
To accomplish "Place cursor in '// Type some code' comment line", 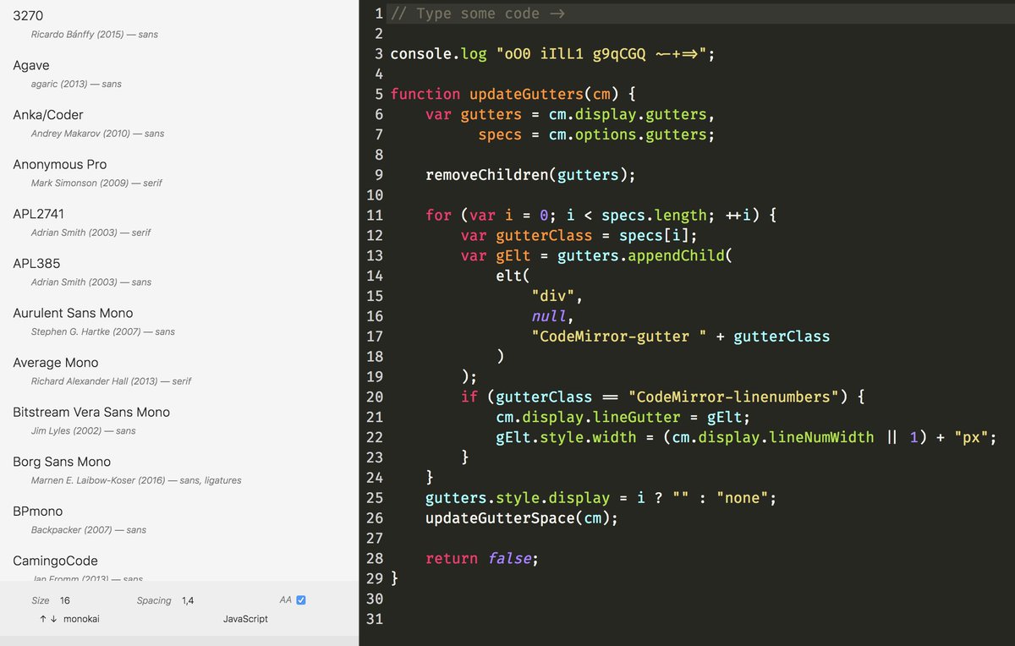I will pyautogui.click(x=478, y=14).
